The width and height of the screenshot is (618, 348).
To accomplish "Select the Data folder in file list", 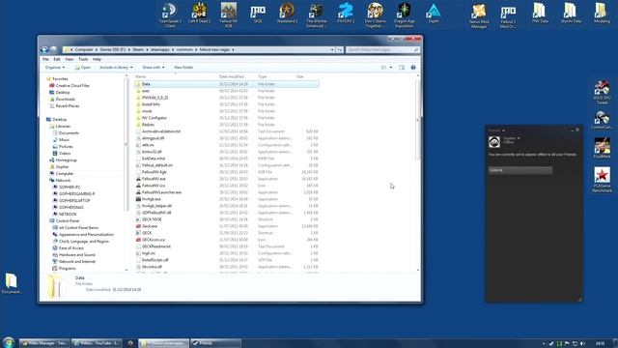I will click(227, 84).
